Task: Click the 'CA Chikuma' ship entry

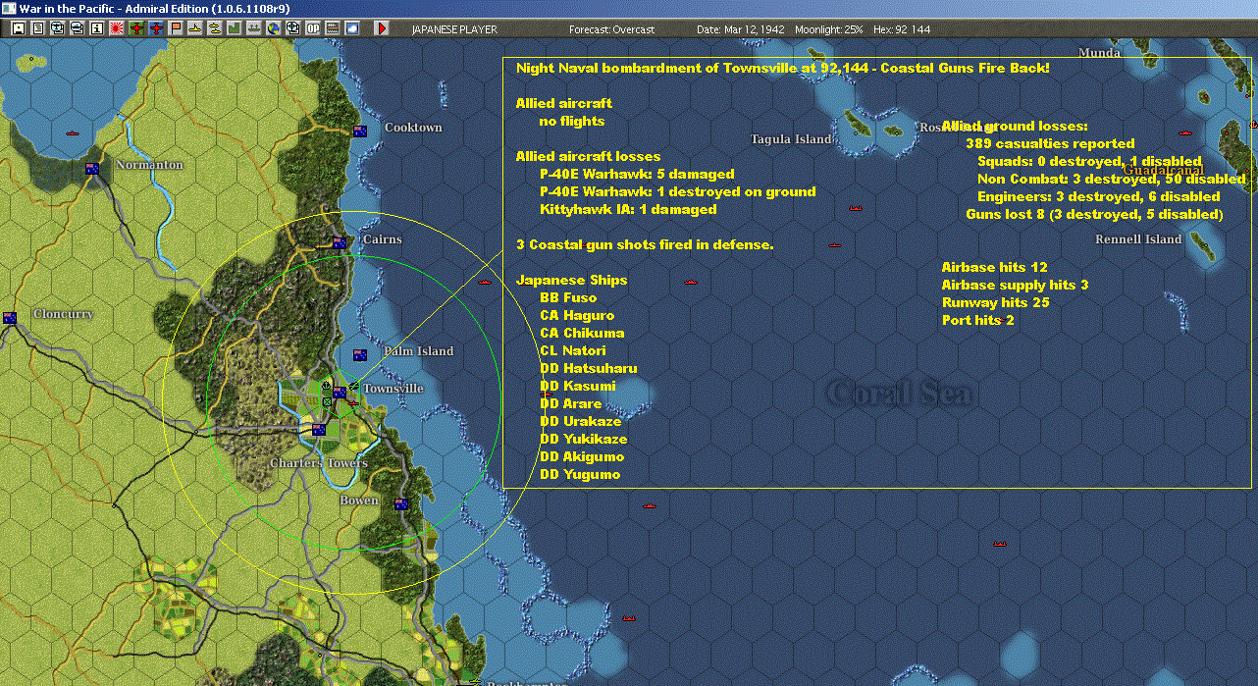Action: point(582,334)
